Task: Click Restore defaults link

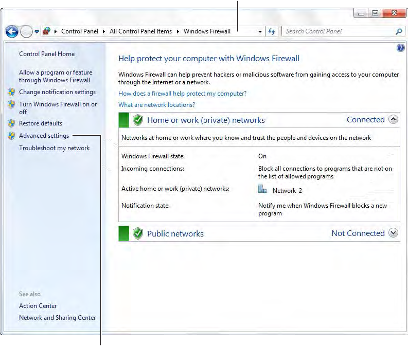Action: pos(41,123)
